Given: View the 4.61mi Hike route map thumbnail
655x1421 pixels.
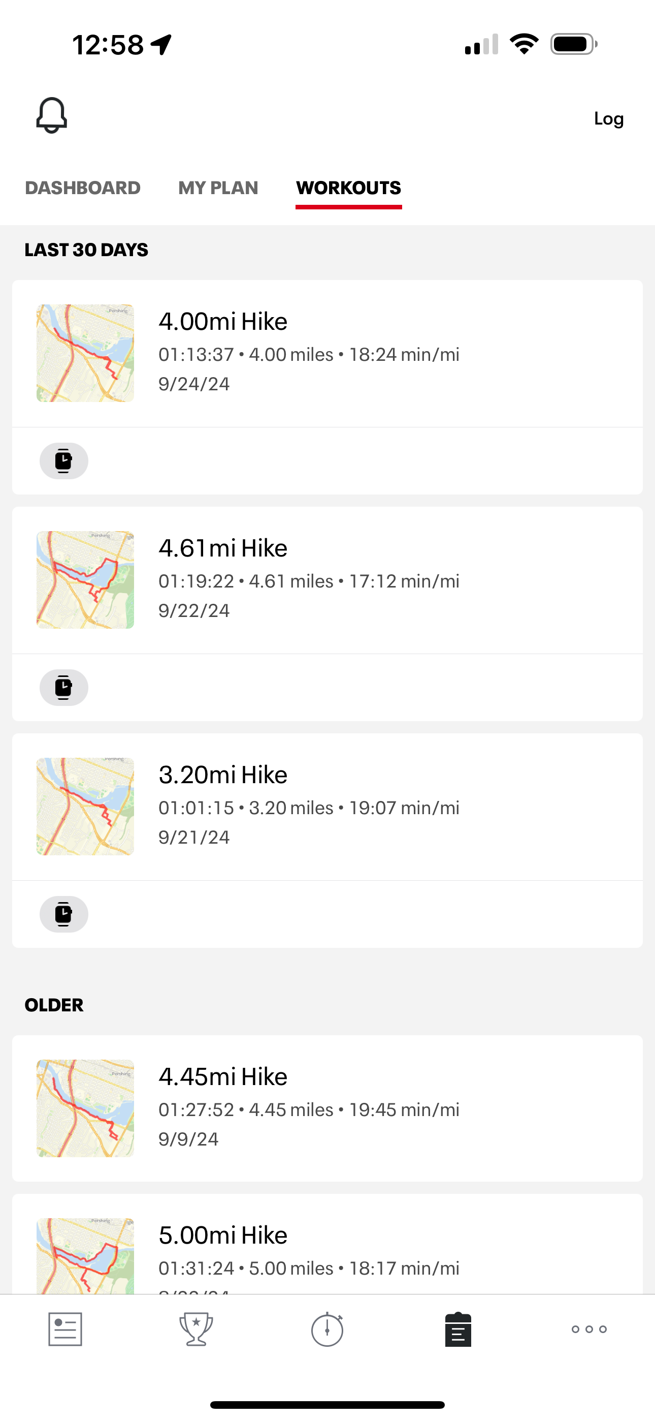Looking at the screenshot, I should [x=85, y=580].
